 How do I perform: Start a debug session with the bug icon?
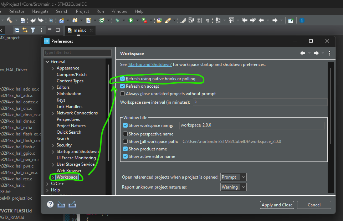[x=118, y=21]
